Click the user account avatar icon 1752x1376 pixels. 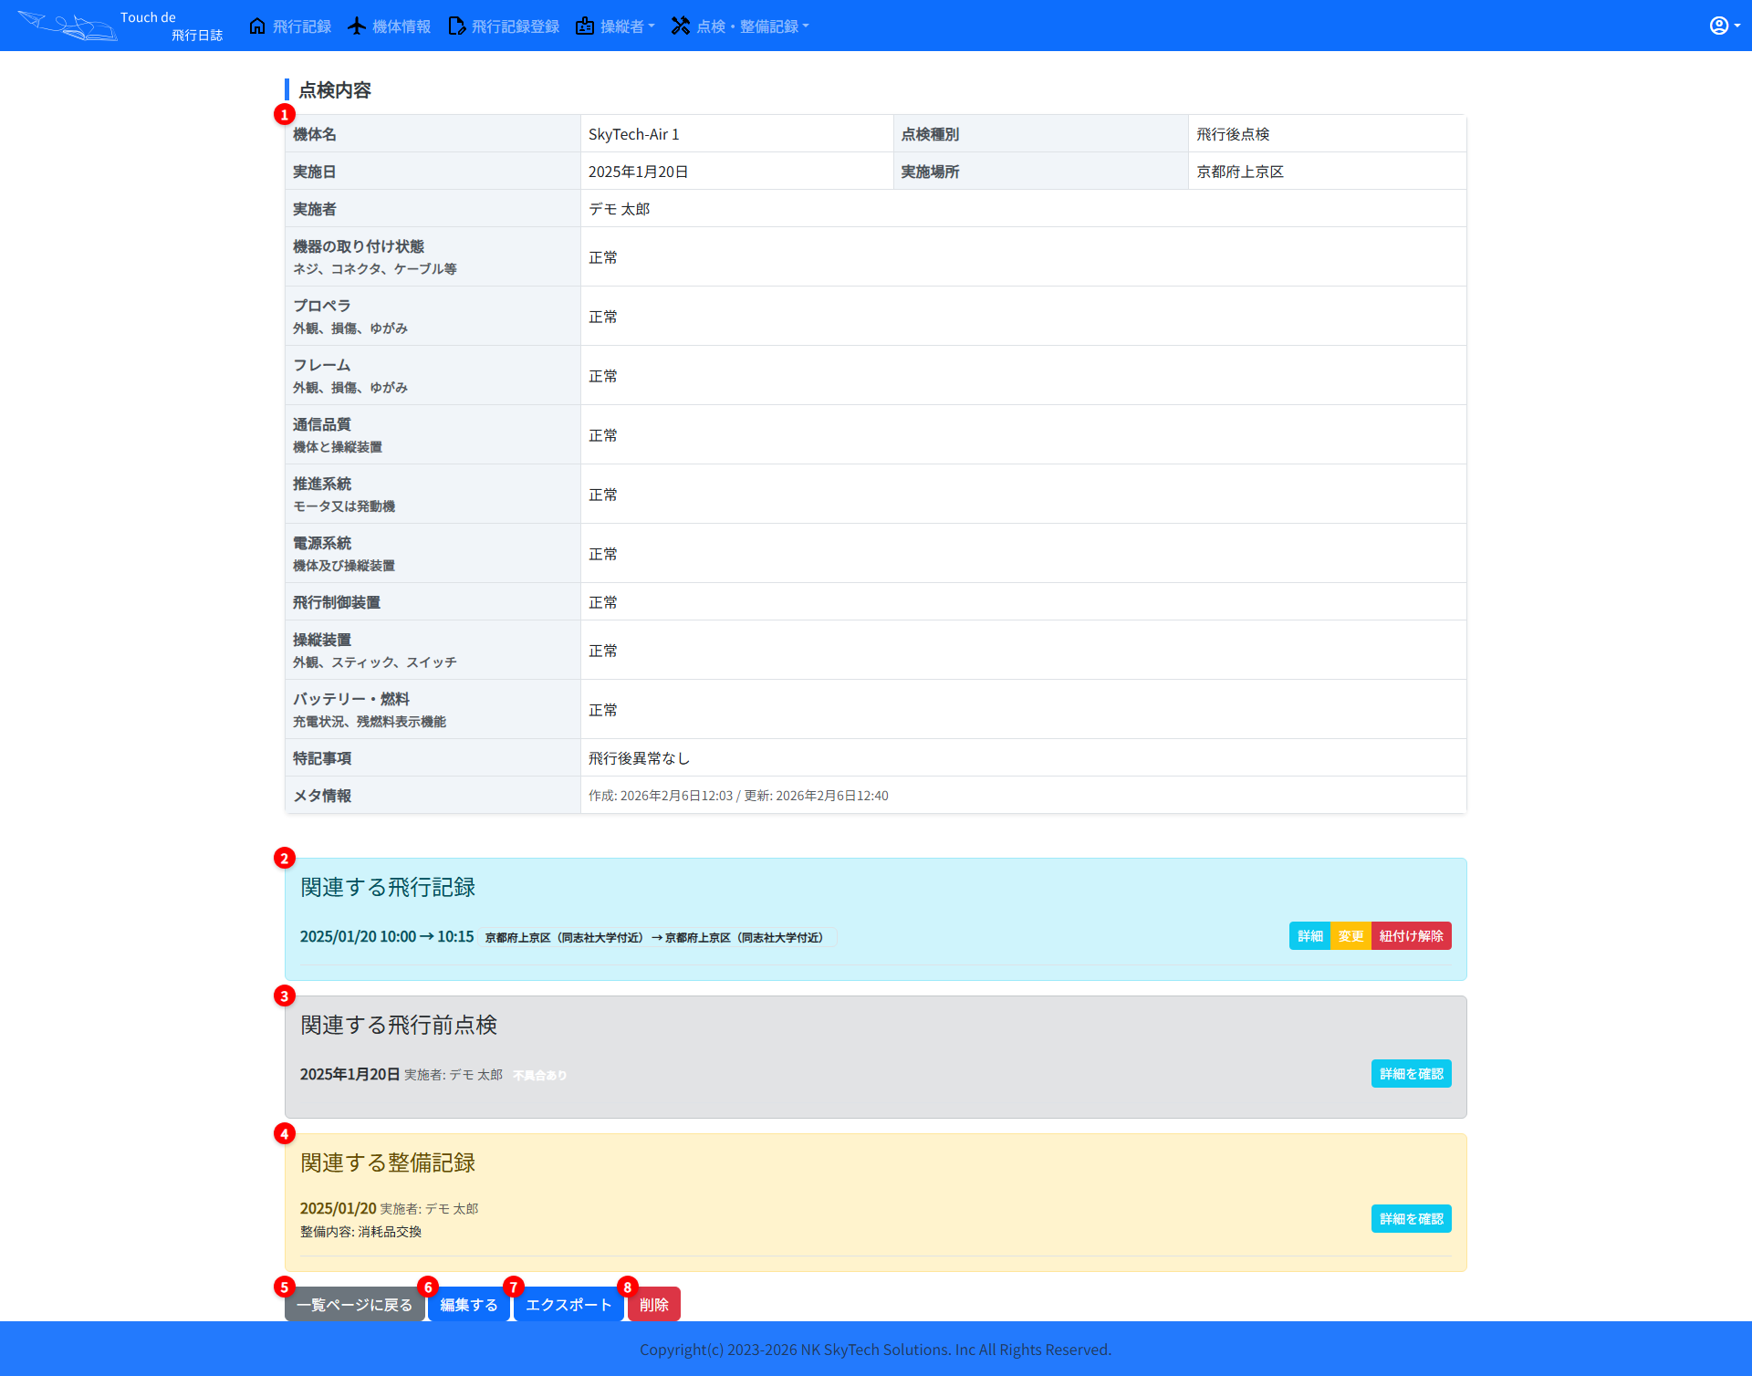[x=1718, y=26]
